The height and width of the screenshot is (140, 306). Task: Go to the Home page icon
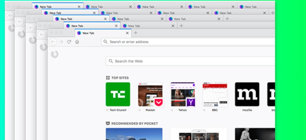[x=77, y=42]
